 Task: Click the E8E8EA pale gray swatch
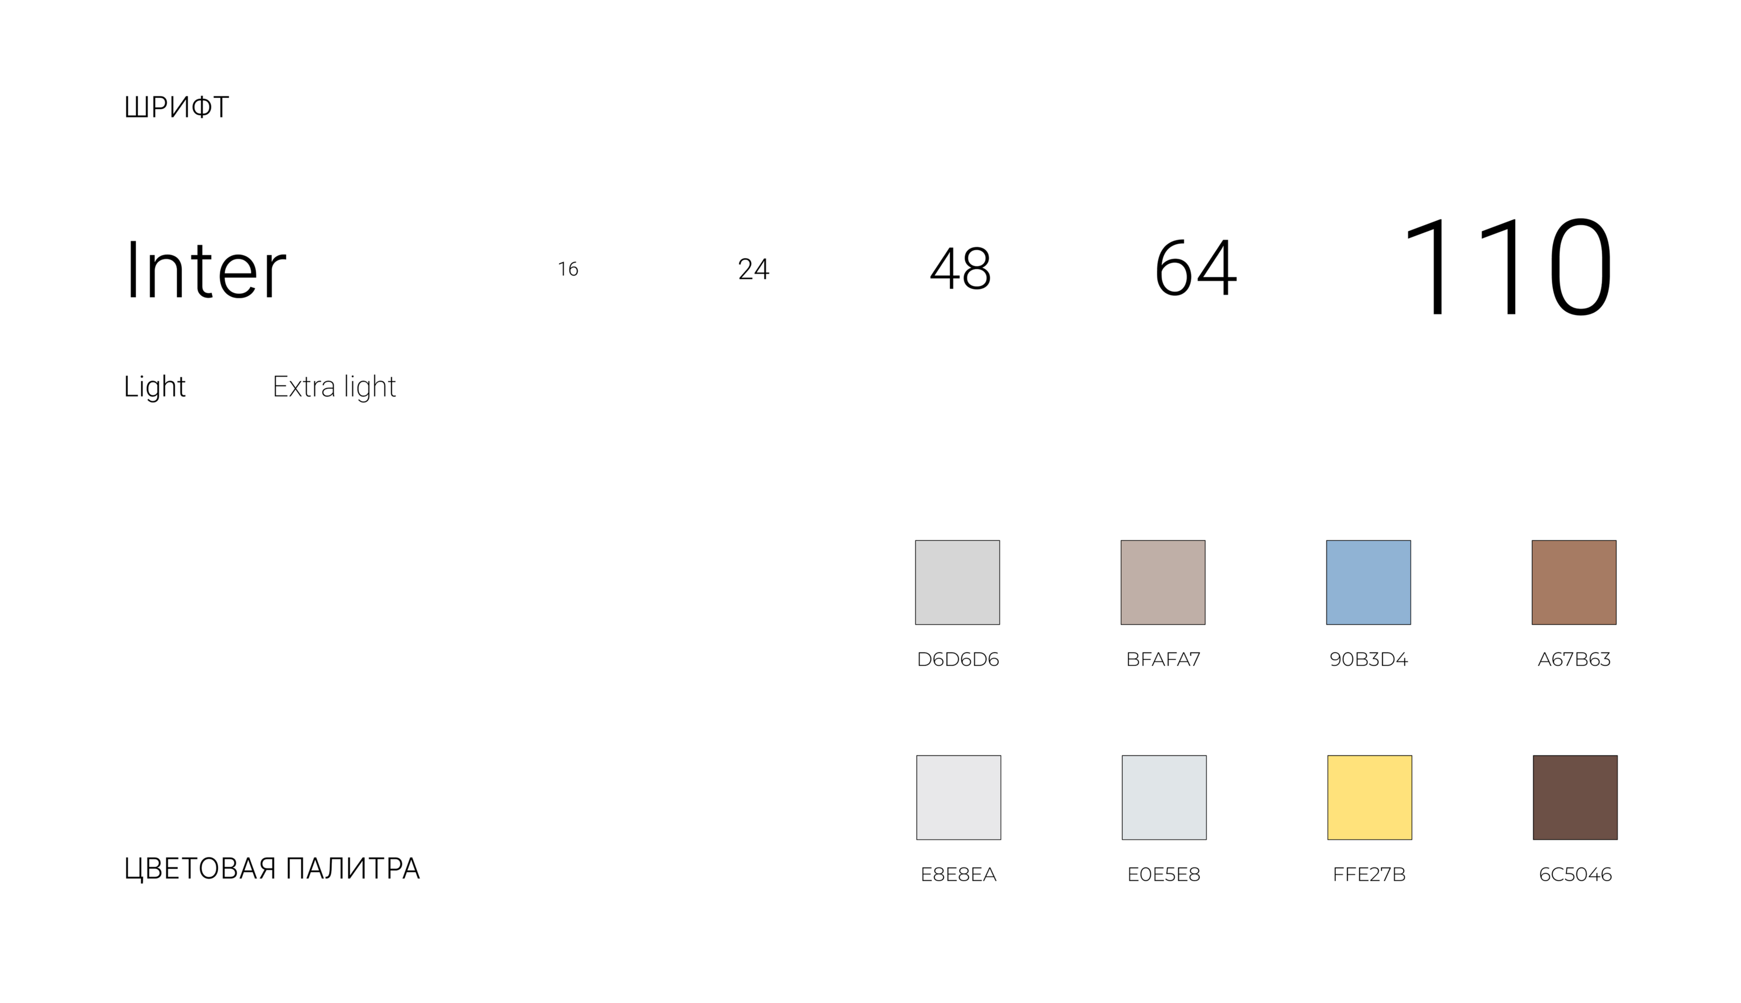tap(958, 797)
